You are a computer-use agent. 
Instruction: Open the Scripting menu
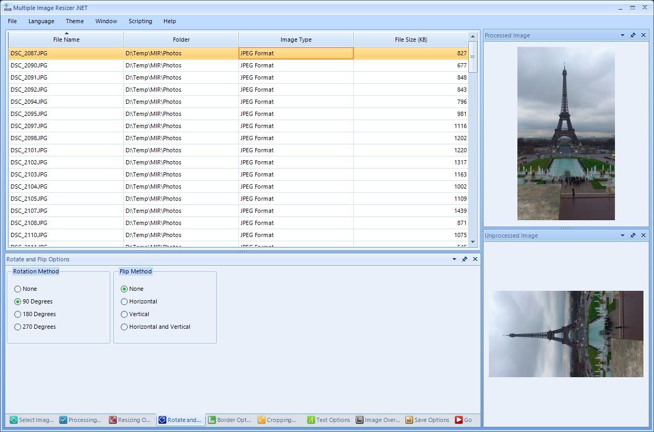[140, 21]
